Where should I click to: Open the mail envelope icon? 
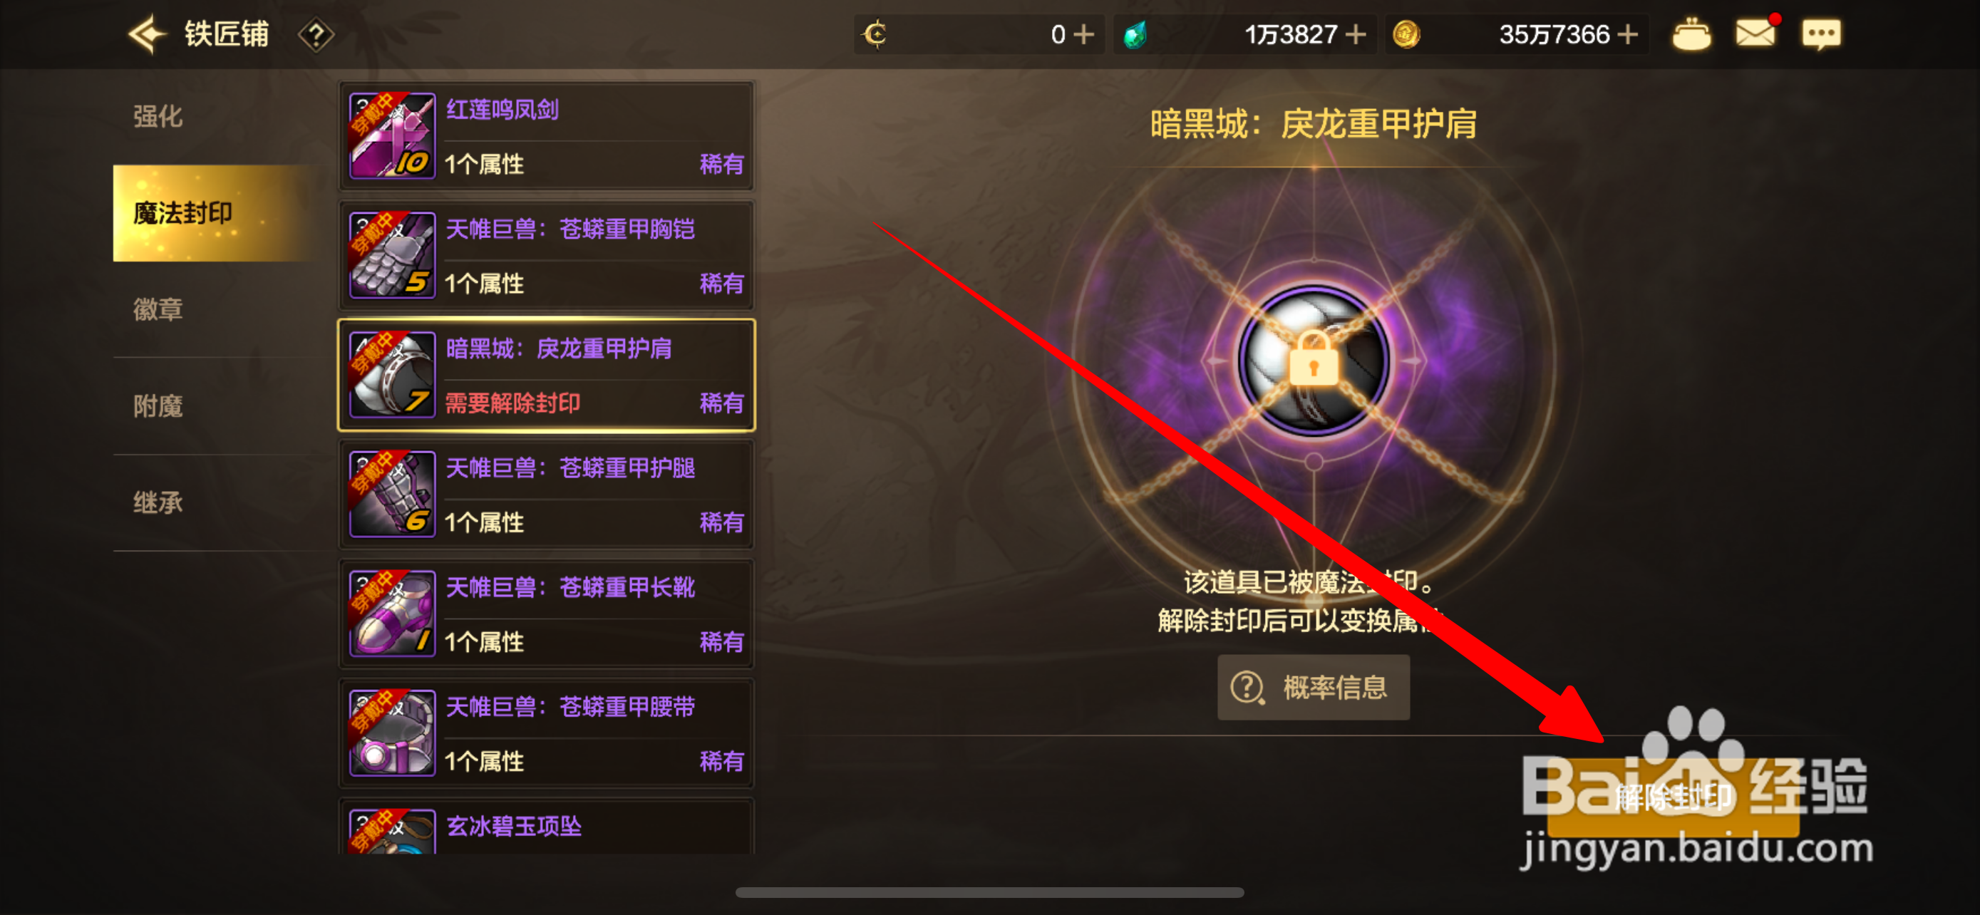click(1755, 32)
